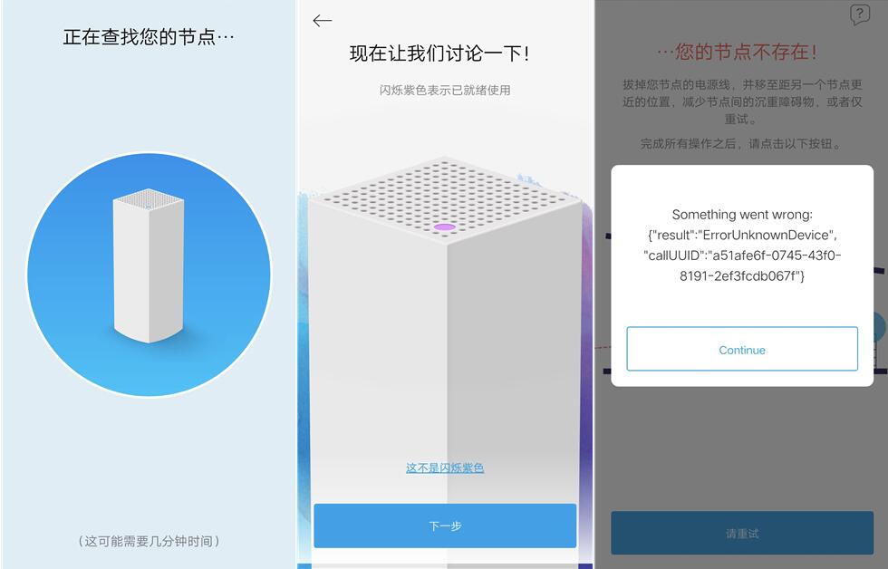Open the help chat bubble icon
The width and height of the screenshot is (888, 569).
pos(859,14)
